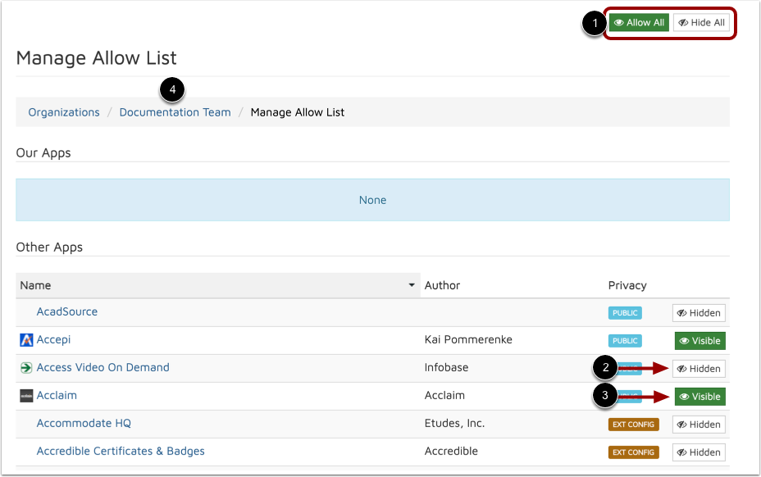Open the Accredible Certificates & Badges link
Screen dimensions: 761x477
121,451
